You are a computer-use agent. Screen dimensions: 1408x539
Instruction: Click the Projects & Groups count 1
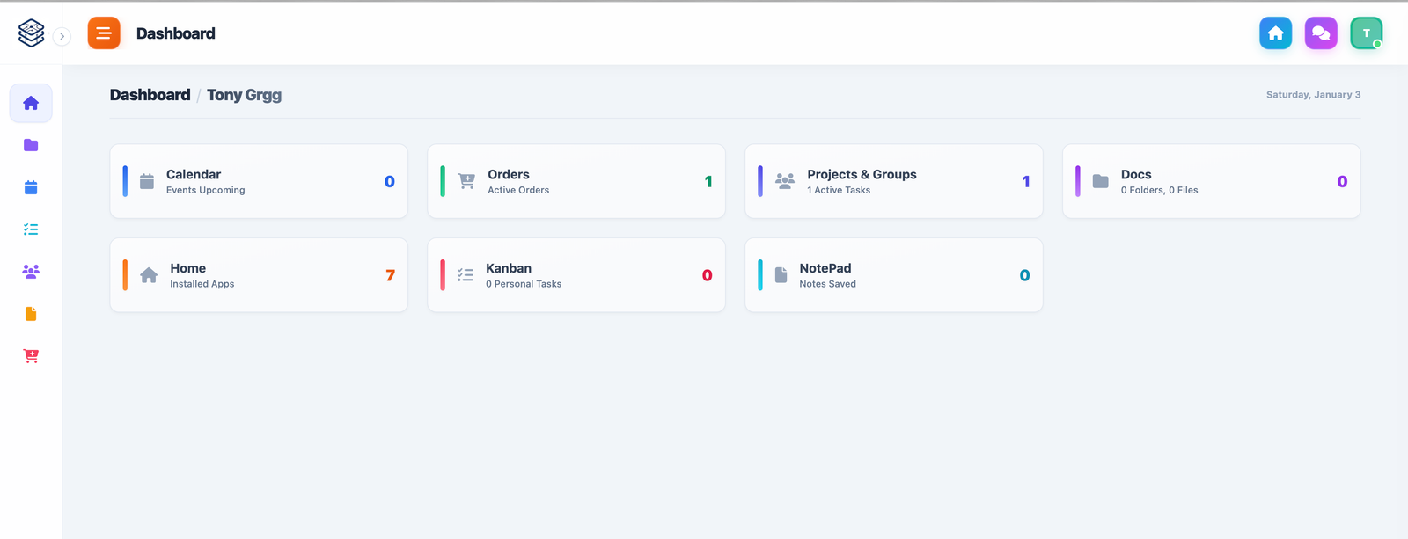pos(1026,181)
